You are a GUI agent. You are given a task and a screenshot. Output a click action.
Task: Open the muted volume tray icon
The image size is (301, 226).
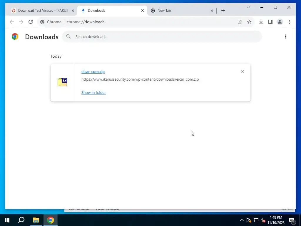263,220
